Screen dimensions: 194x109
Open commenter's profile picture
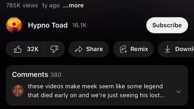coord(18,91)
